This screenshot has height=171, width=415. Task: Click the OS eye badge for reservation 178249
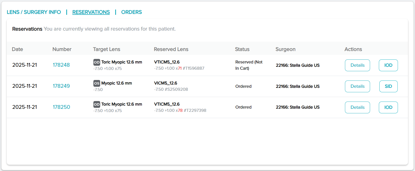point(97,83)
